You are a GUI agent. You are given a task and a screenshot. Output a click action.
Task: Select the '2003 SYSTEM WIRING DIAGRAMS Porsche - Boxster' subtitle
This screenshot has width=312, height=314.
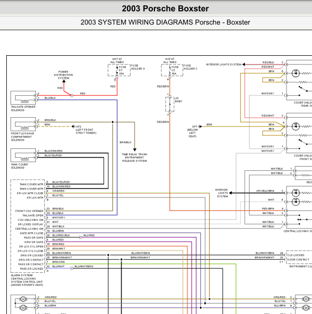[x=165, y=22]
